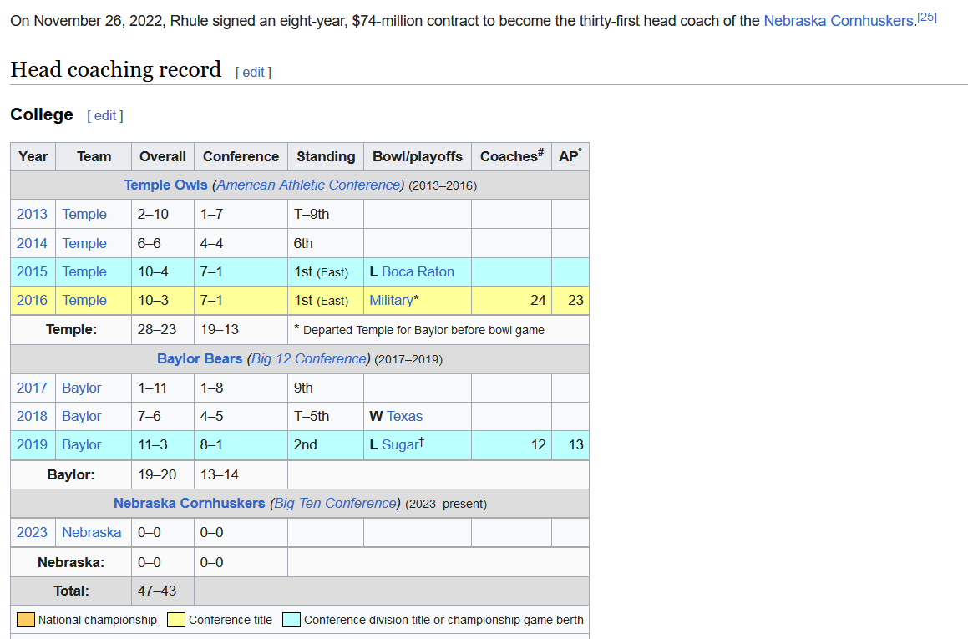This screenshot has width=968, height=639.
Task: Click the Year column header
Action: point(33,157)
